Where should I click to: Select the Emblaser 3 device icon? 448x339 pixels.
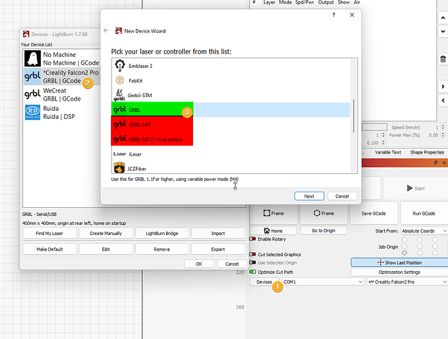click(120, 66)
